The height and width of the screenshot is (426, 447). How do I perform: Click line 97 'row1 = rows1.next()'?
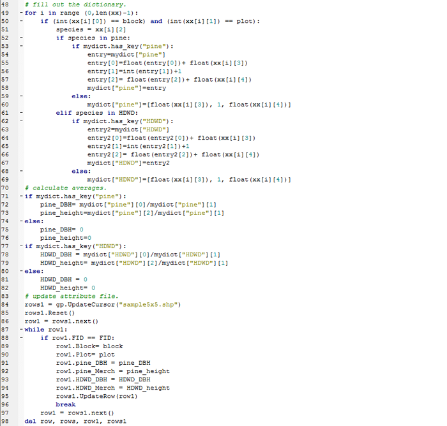(77, 413)
